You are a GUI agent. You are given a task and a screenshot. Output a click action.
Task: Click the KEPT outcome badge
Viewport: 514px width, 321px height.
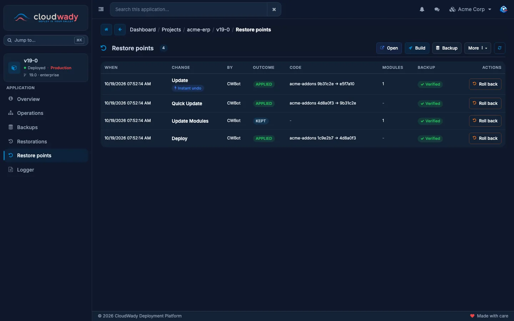tap(261, 121)
